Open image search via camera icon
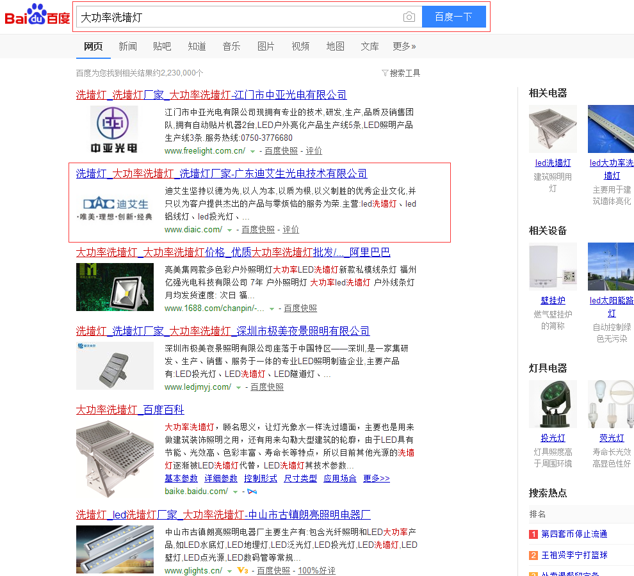 (409, 17)
